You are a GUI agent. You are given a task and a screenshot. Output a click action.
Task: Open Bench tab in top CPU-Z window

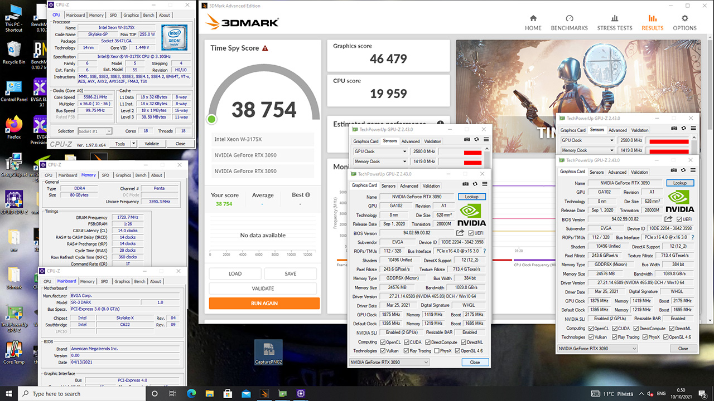(148, 15)
